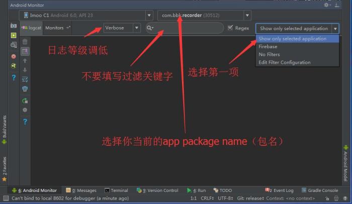Open the Build Variants side panel
Image resolution: width=352 pixels, height=204 pixels.
coord(4,130)
